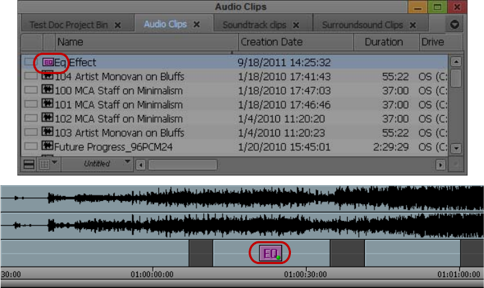Select 104 Artist Monovan on Bluffs clip

coord(119,76)
